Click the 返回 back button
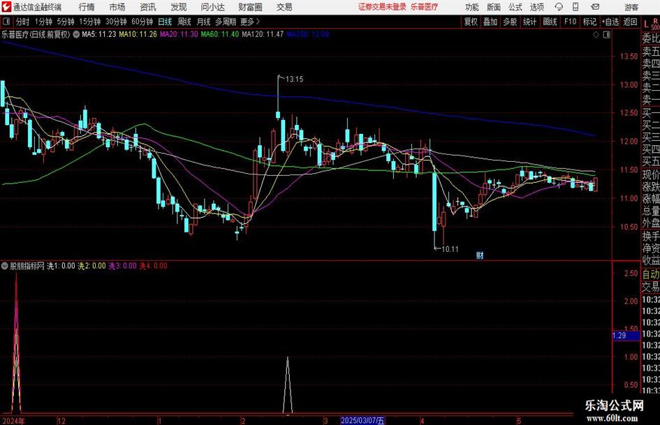Screen dimensions: 660x425 630,22
